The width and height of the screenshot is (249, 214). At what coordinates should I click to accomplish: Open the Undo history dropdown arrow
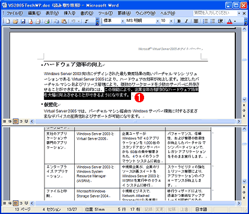click(79, 21)
